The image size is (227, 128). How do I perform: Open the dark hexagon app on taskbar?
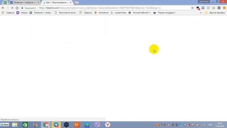pyautogui.click(x=66, y=125)
